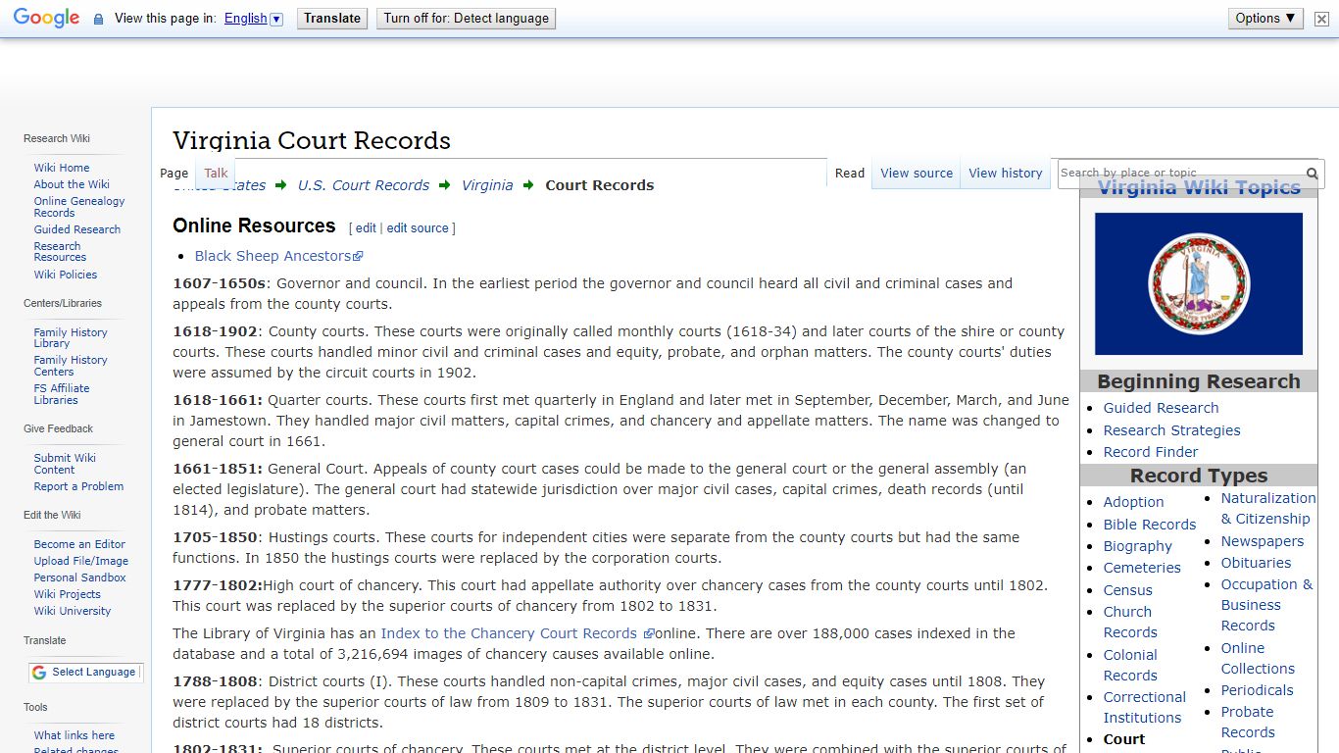Open Guided Research in left sidebar

pyautogui.click(x=77, y=229)
